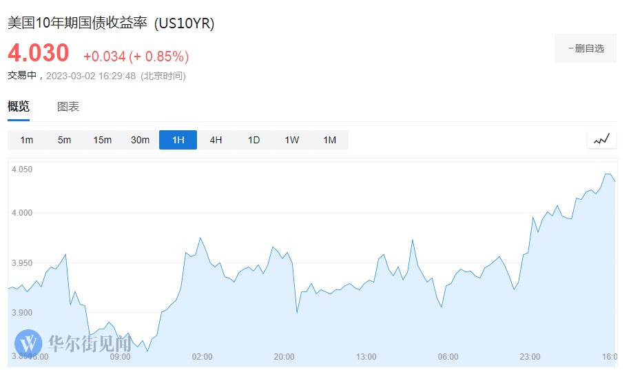
Task: Choose the 15m time interval
Action: [x=102, y=140]
